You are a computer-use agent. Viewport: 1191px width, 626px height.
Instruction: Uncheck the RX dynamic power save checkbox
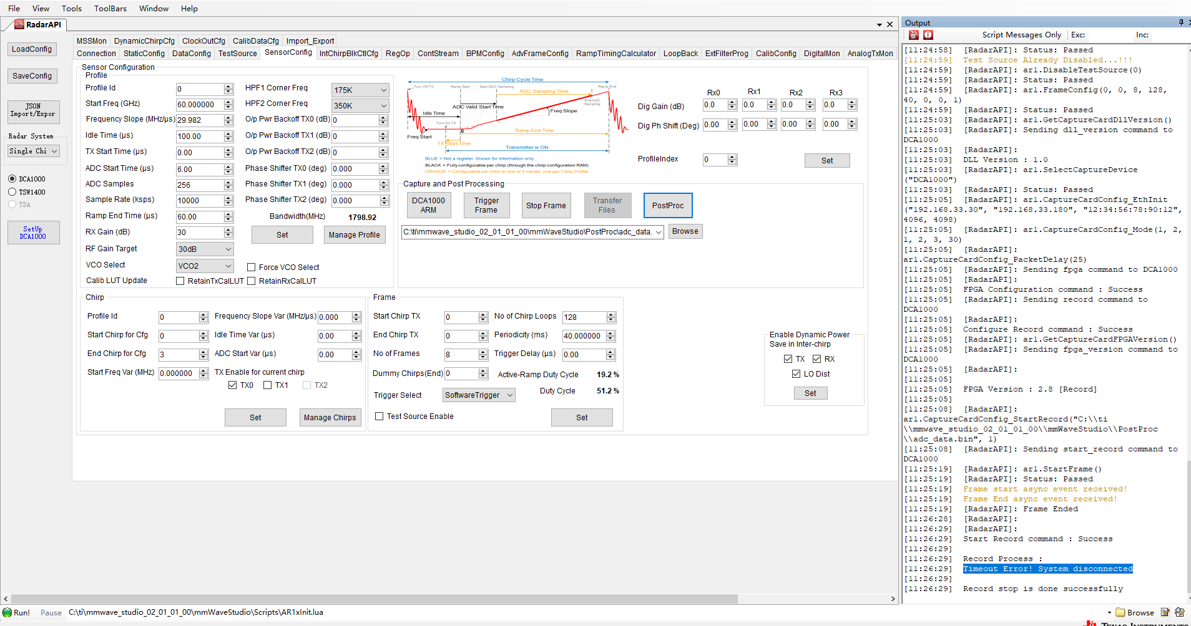816,359
